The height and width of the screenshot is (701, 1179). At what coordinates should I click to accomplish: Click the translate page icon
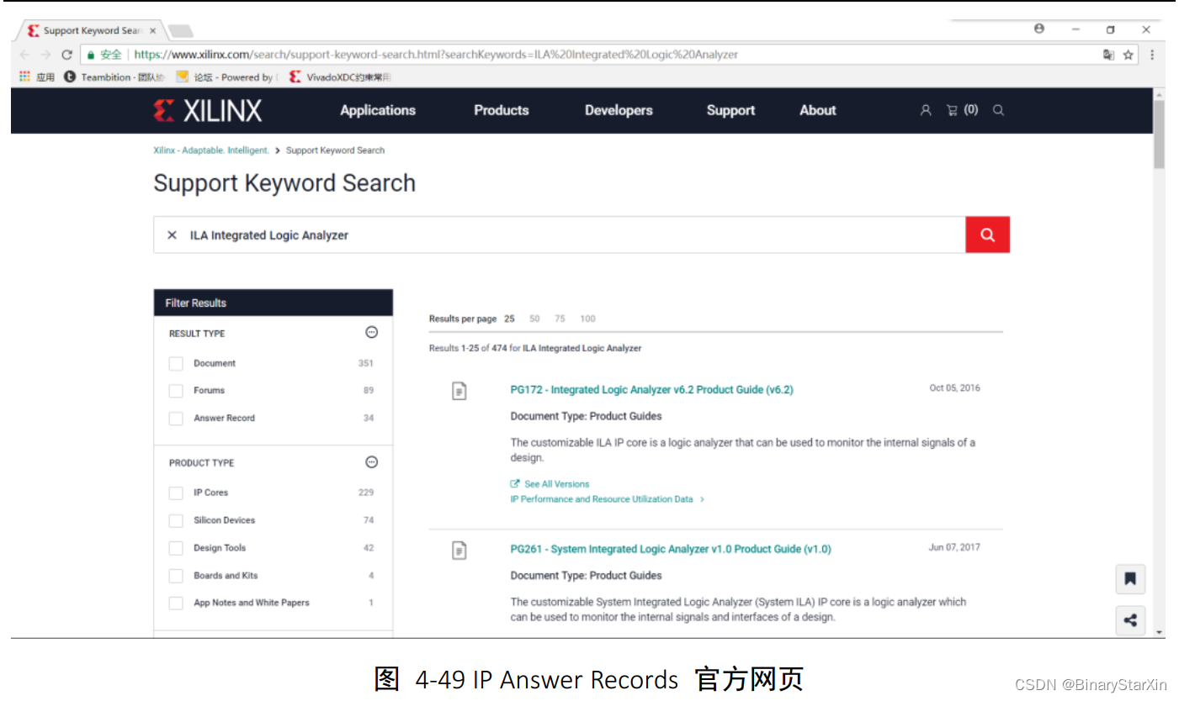(x=1108, y=55)
